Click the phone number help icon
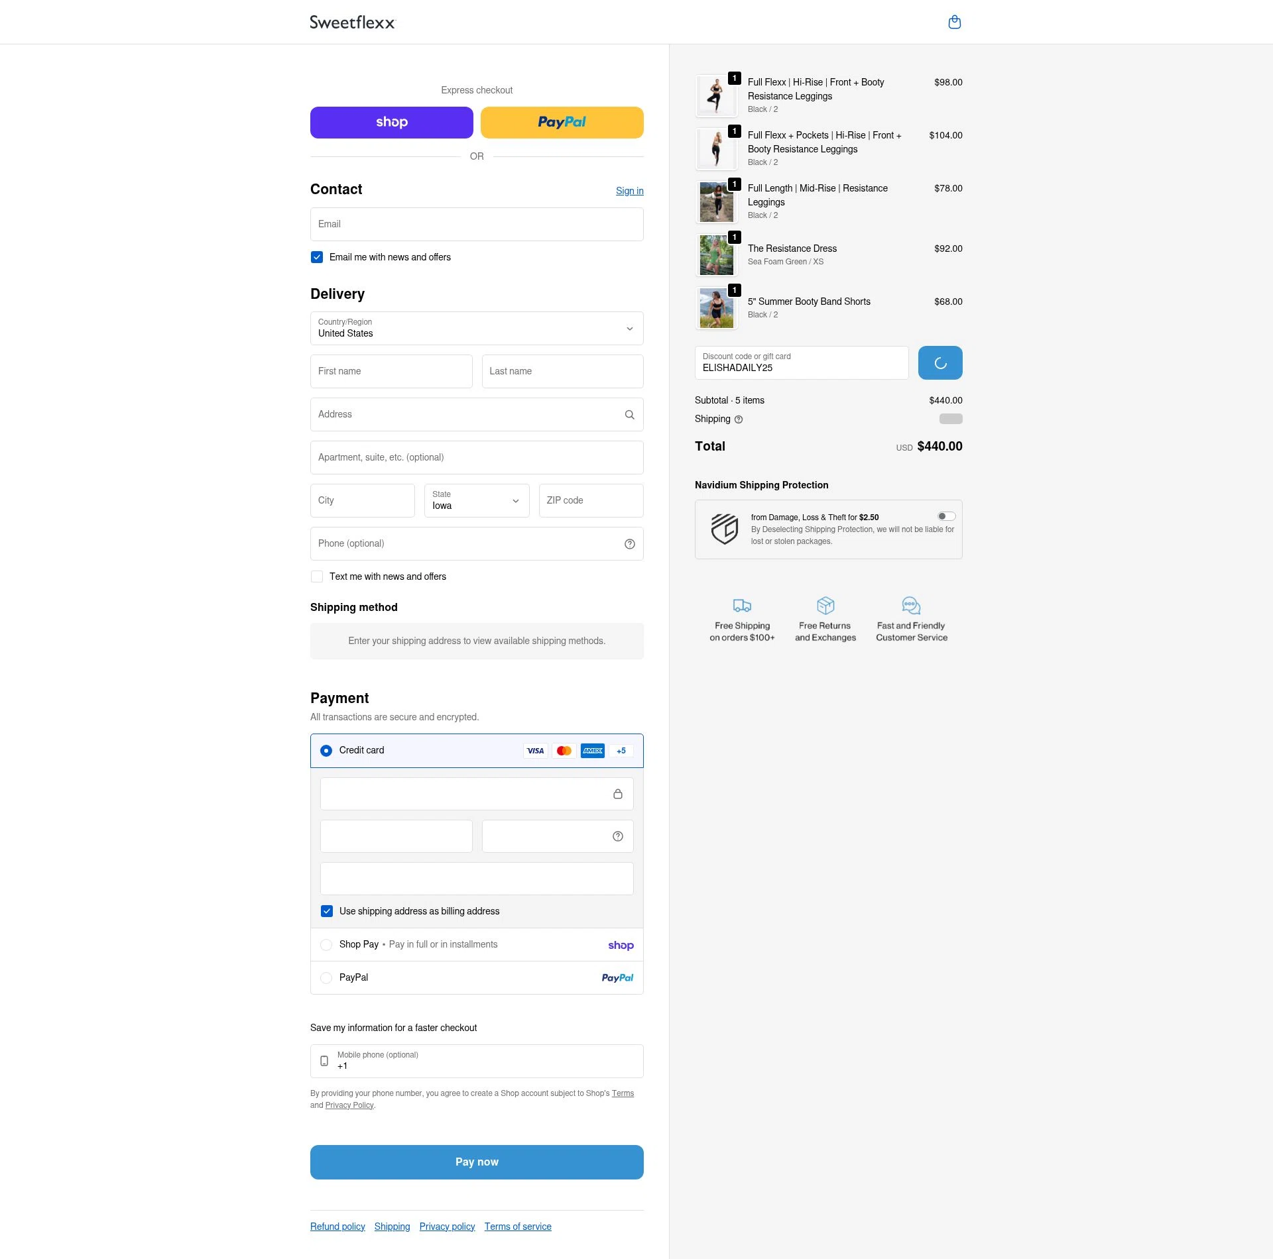 [629, 543]
